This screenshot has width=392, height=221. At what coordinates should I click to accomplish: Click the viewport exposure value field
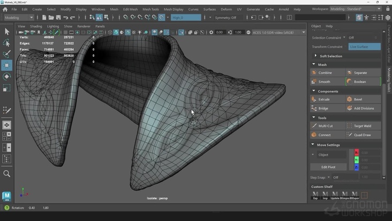220,32
